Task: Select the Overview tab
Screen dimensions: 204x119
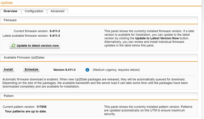Action: [x=11, y=11]
